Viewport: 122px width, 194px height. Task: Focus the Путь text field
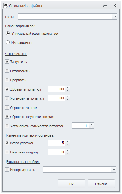pyautogui.click(x=65, y=16)
